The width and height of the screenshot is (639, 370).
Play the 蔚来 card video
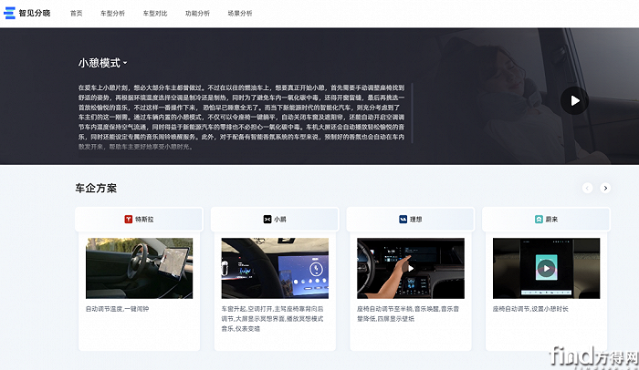pyautogui.click(x=547, y=268)
